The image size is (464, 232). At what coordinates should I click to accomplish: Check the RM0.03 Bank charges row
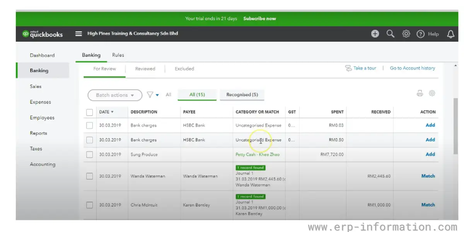click(x=90, y=125)
